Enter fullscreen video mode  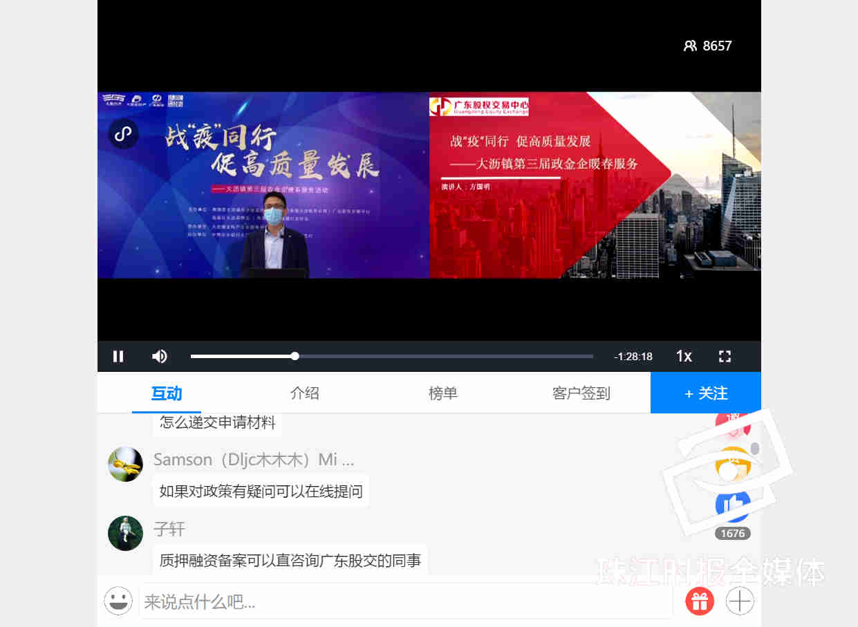(725, 356)
